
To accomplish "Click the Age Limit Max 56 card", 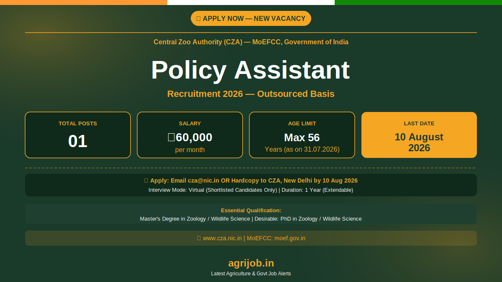I will [x=302, y=135].
